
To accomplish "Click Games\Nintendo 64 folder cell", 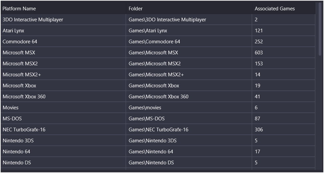I will tap(189, 151).
